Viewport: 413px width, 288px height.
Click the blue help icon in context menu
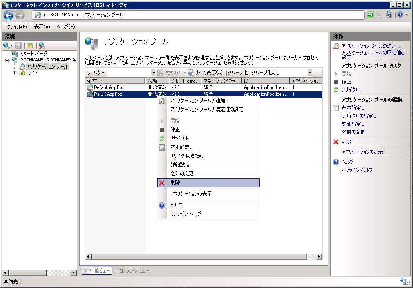[x=162, y=205]
